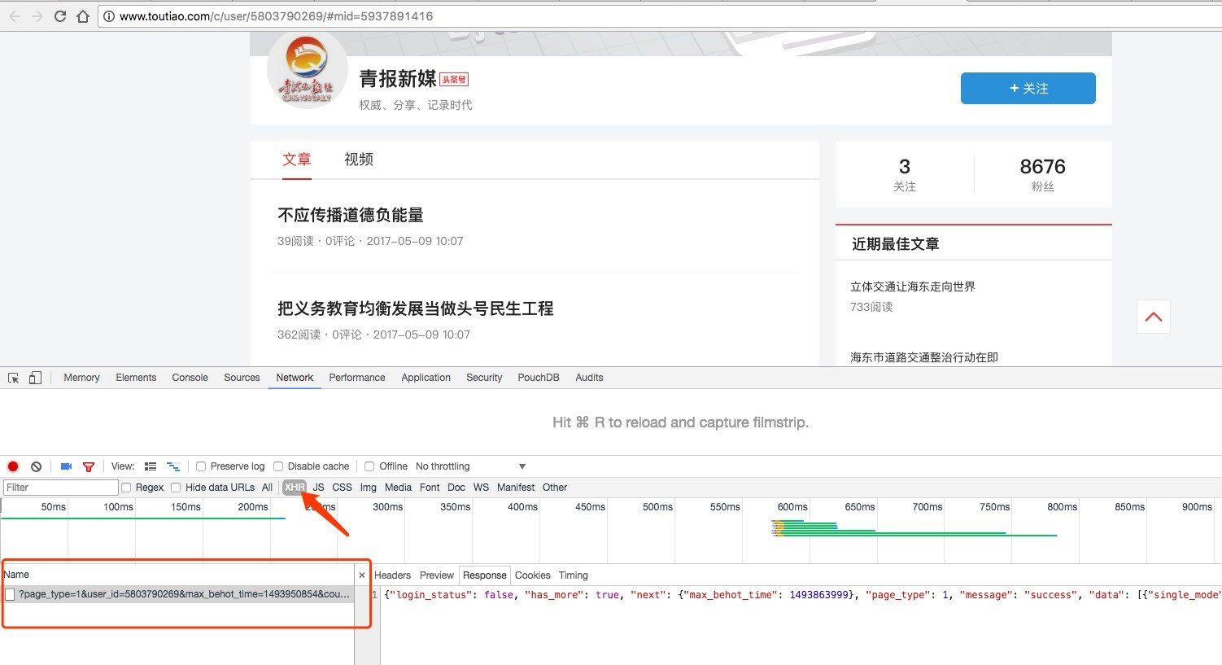This screenshot has height=665, width=1222.
Task: Filter network requests by WS
Action: pos(481,488)
